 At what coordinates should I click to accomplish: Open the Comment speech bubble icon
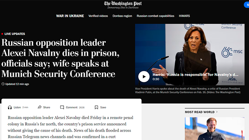click(x=62, y=108)
